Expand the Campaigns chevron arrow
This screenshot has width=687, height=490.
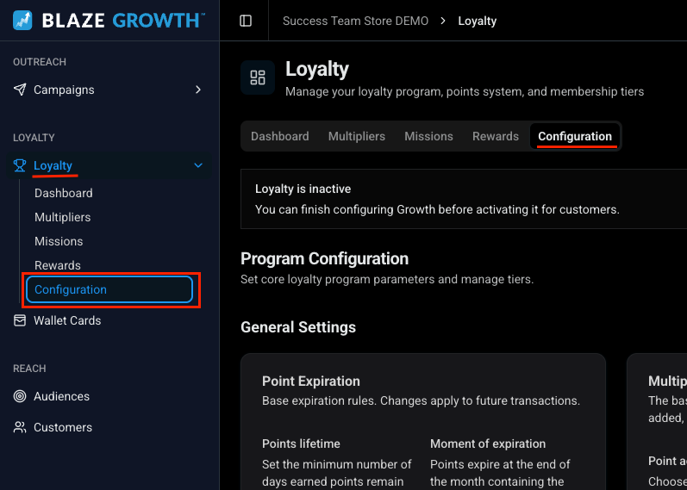(x=198, y=90)
